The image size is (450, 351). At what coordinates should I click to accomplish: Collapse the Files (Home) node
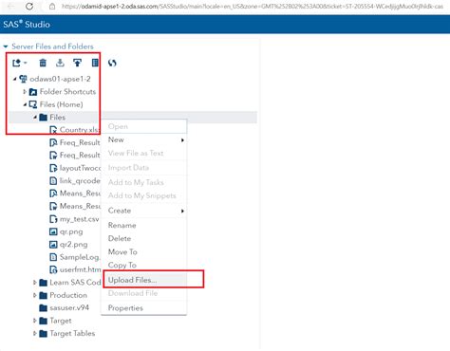click(x=25, y=104)
